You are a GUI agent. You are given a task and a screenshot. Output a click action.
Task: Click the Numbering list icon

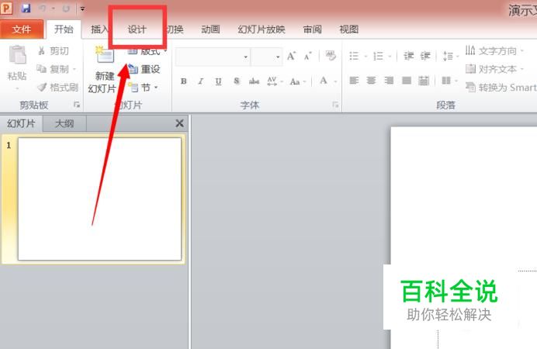pyautogui.click(x=379, y=56)
